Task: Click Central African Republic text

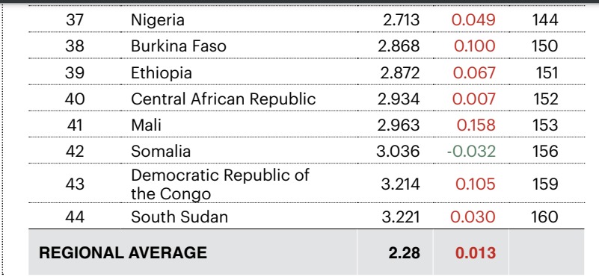Action: (223, 99)
